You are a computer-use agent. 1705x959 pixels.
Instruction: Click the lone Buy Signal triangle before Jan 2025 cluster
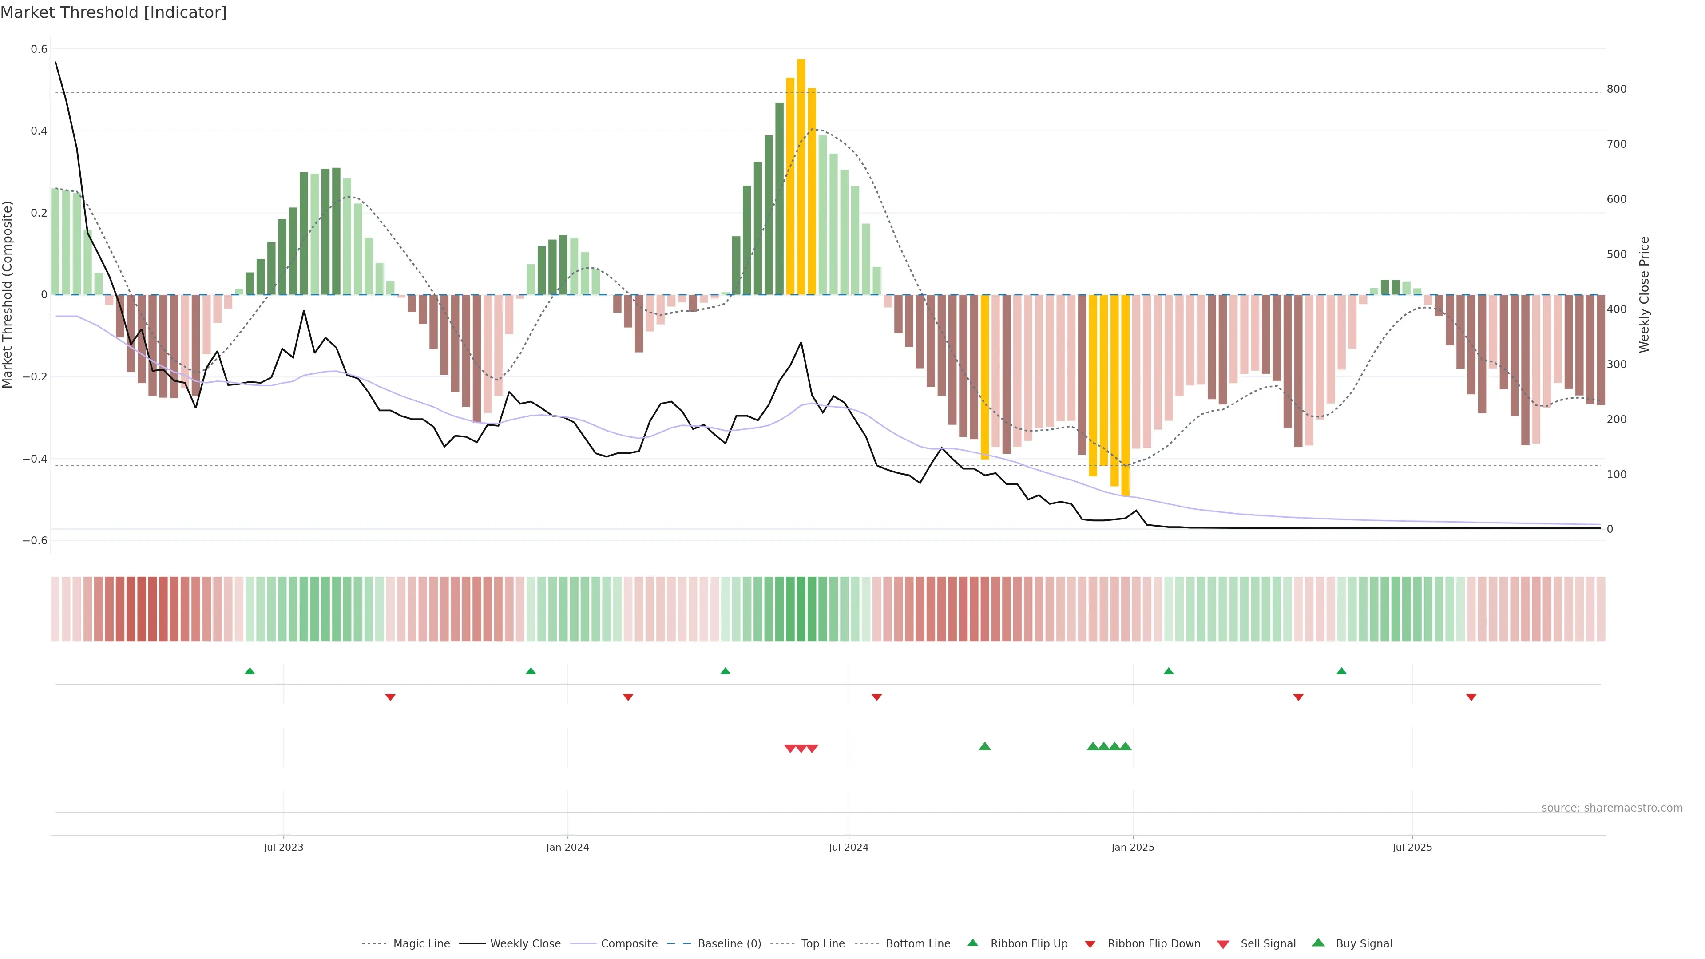985,746
